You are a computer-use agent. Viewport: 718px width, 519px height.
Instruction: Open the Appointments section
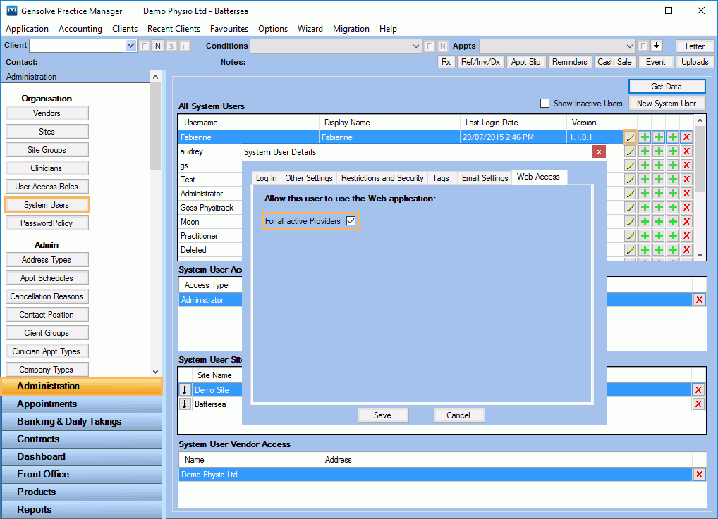tap(82, 404)
